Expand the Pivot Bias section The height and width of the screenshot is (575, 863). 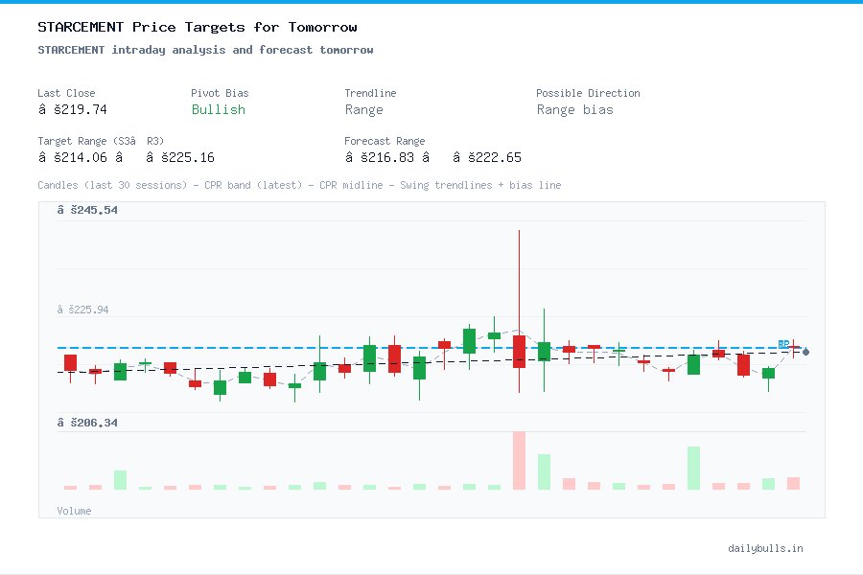click(219, 93)
